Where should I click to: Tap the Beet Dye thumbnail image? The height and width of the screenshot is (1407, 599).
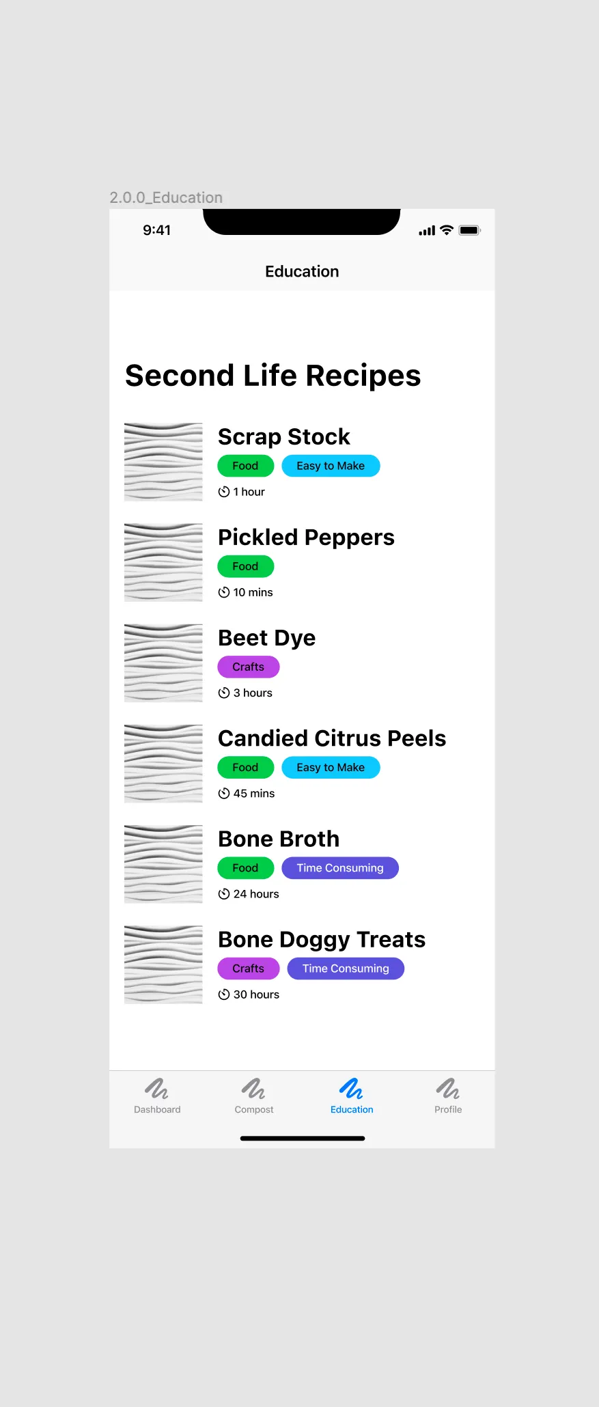(163, 663)
